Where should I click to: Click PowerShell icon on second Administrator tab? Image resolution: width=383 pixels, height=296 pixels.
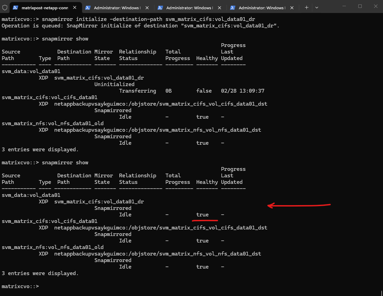[88, 8]
